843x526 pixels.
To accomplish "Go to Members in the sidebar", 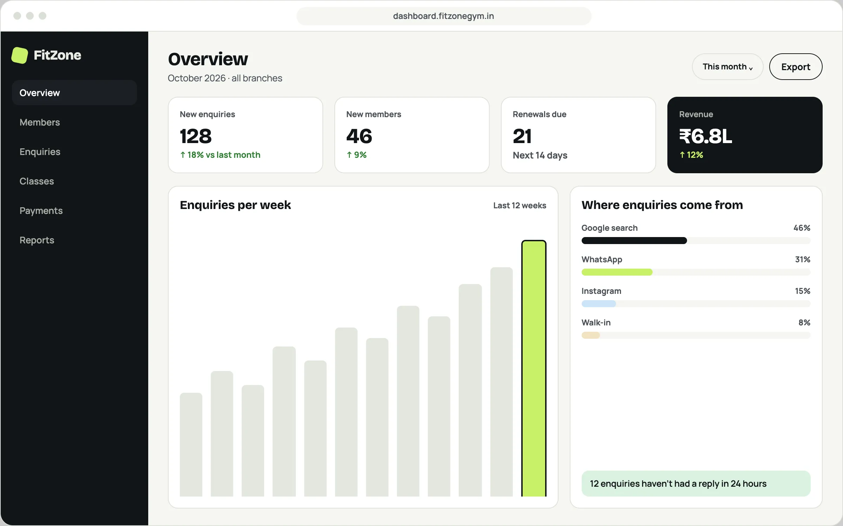I will [74, 122].
